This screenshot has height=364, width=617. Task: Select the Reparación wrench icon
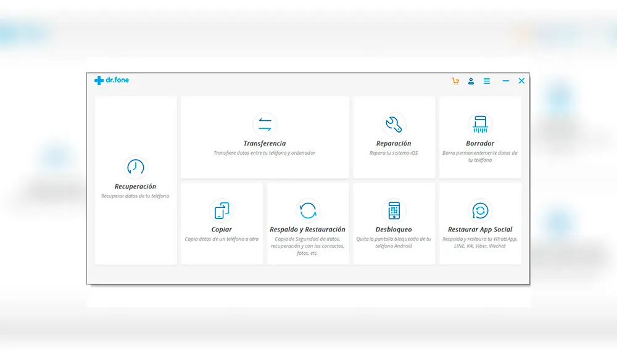click(394, 125)
